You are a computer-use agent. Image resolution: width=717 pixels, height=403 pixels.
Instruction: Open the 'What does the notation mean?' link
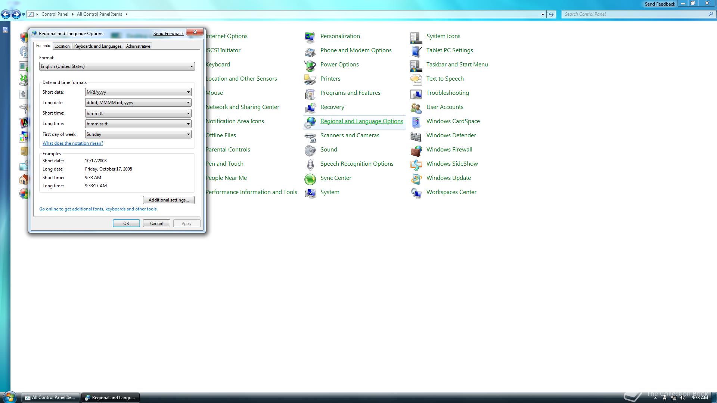(73, 143)
